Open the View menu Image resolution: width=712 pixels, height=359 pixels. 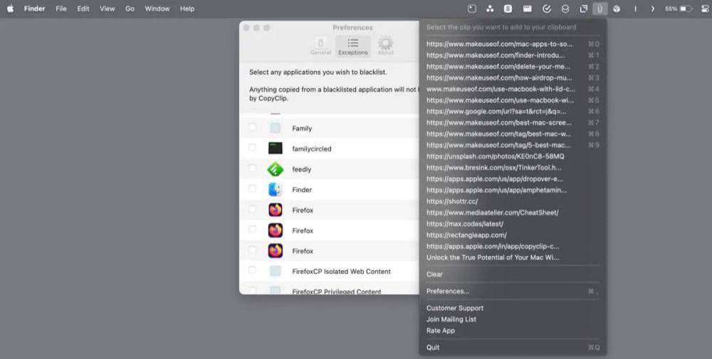108,9
